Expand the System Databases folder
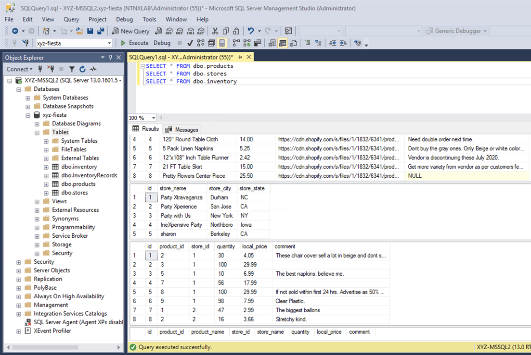531x355 pixels. click(x=28, y=98)
